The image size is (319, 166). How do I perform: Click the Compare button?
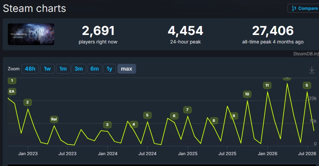tap(303, 8)
